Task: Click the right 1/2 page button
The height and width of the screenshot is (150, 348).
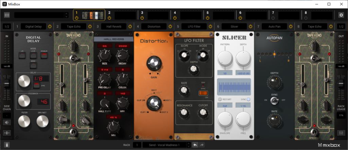Action: (x=341, y=26)
